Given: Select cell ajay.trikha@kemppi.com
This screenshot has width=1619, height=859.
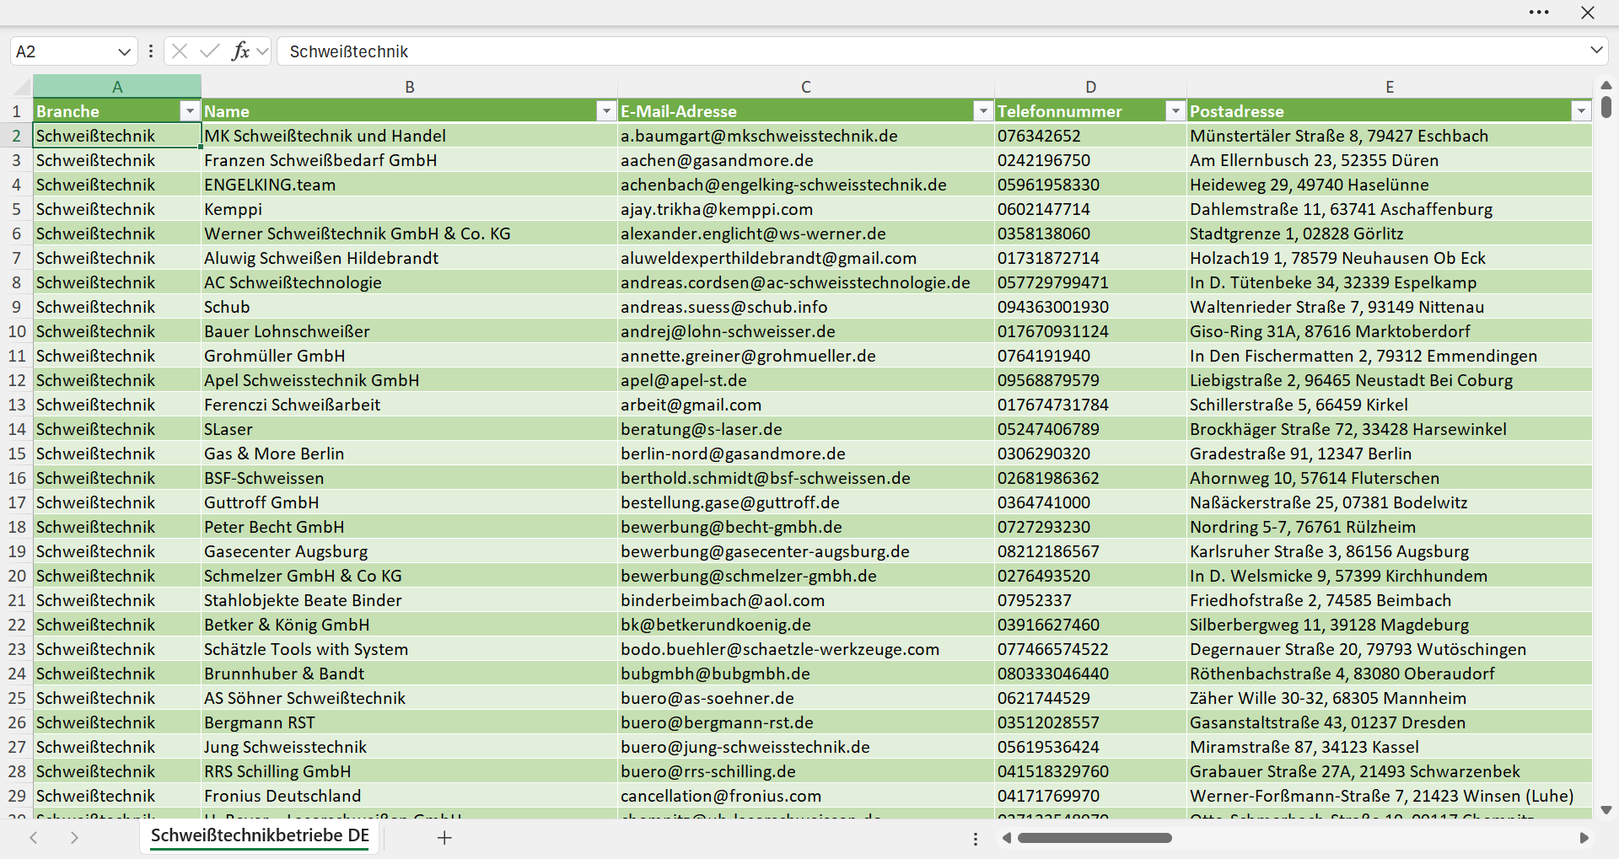Looking at the screenshot, I should (806, 209).
